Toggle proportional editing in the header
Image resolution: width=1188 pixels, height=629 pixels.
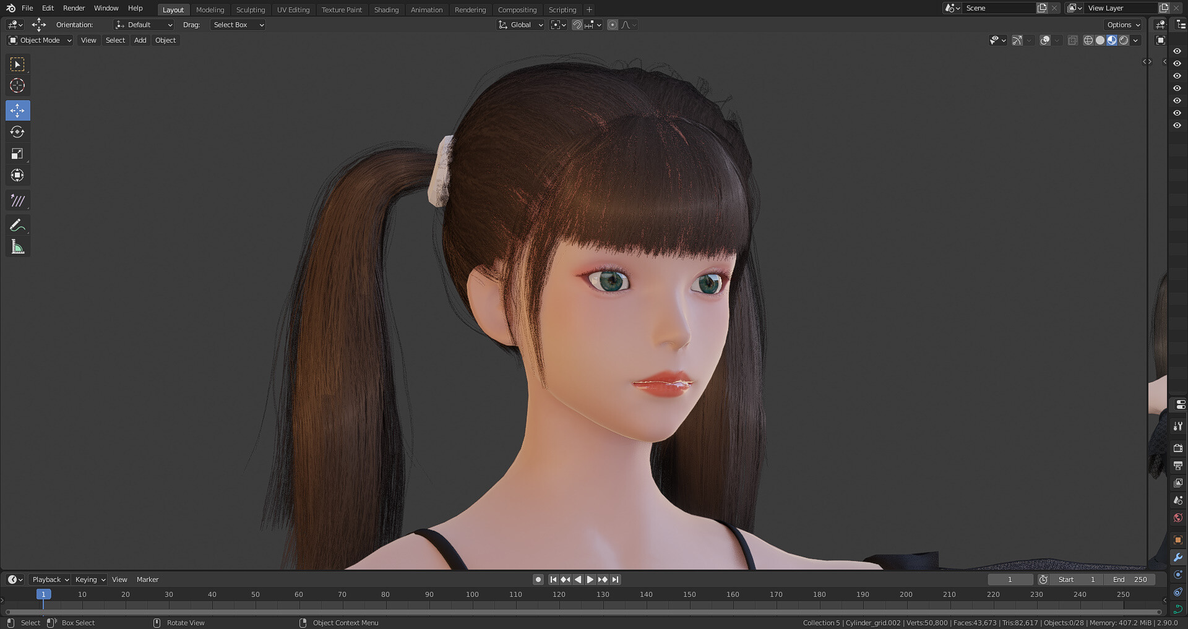point(613,25)
